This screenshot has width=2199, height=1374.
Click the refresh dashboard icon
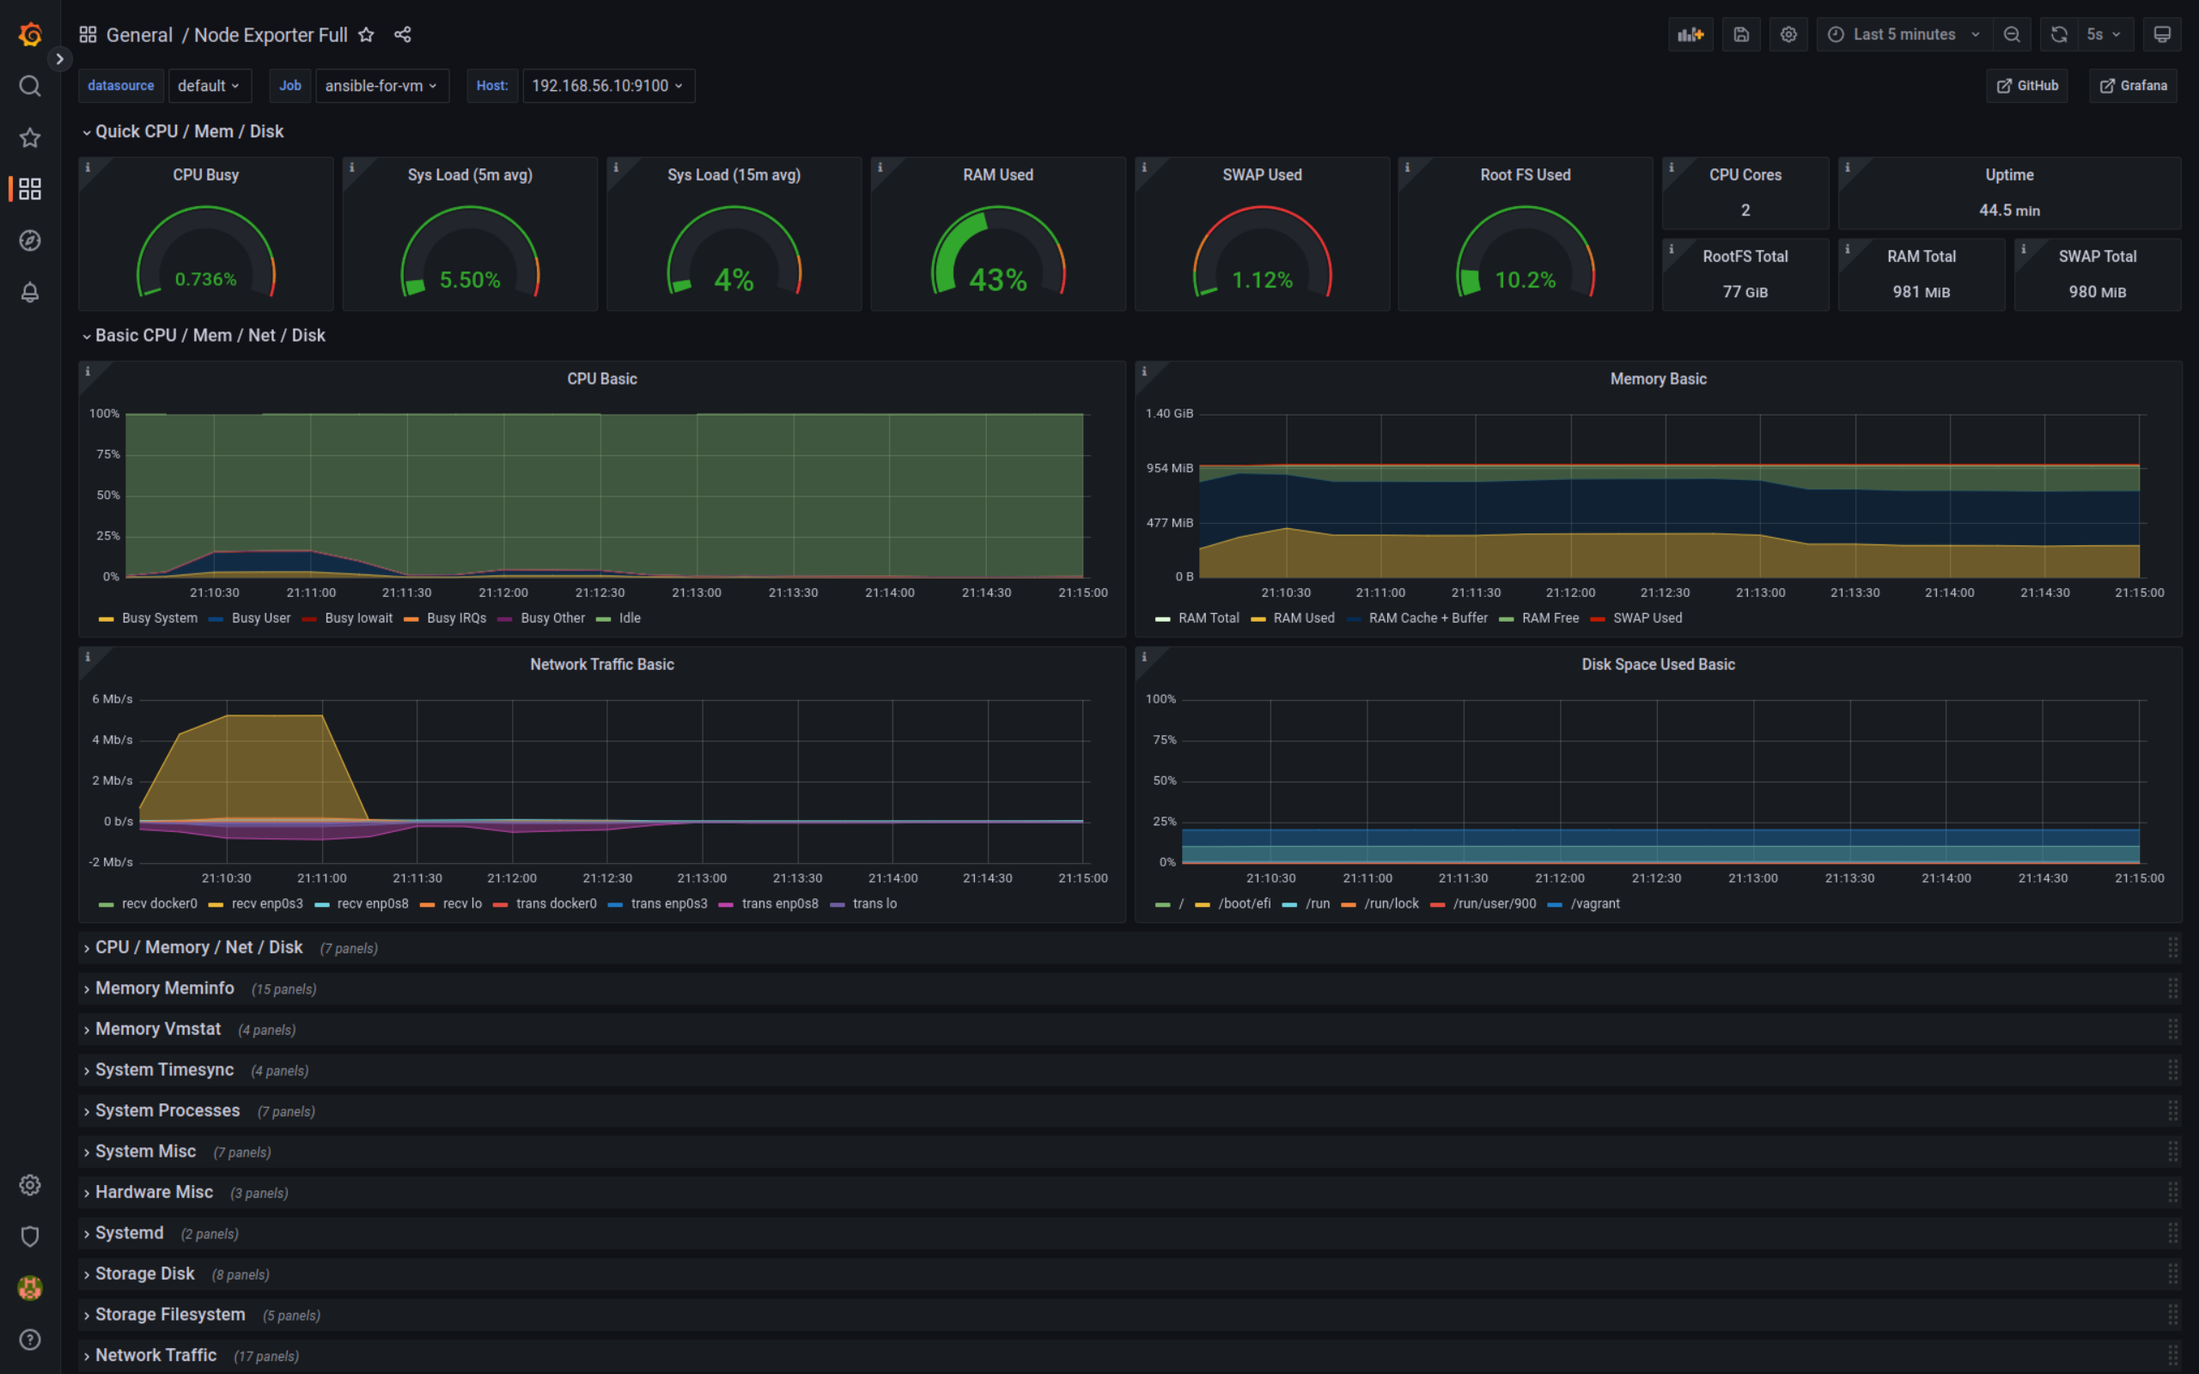[2059, 34]
